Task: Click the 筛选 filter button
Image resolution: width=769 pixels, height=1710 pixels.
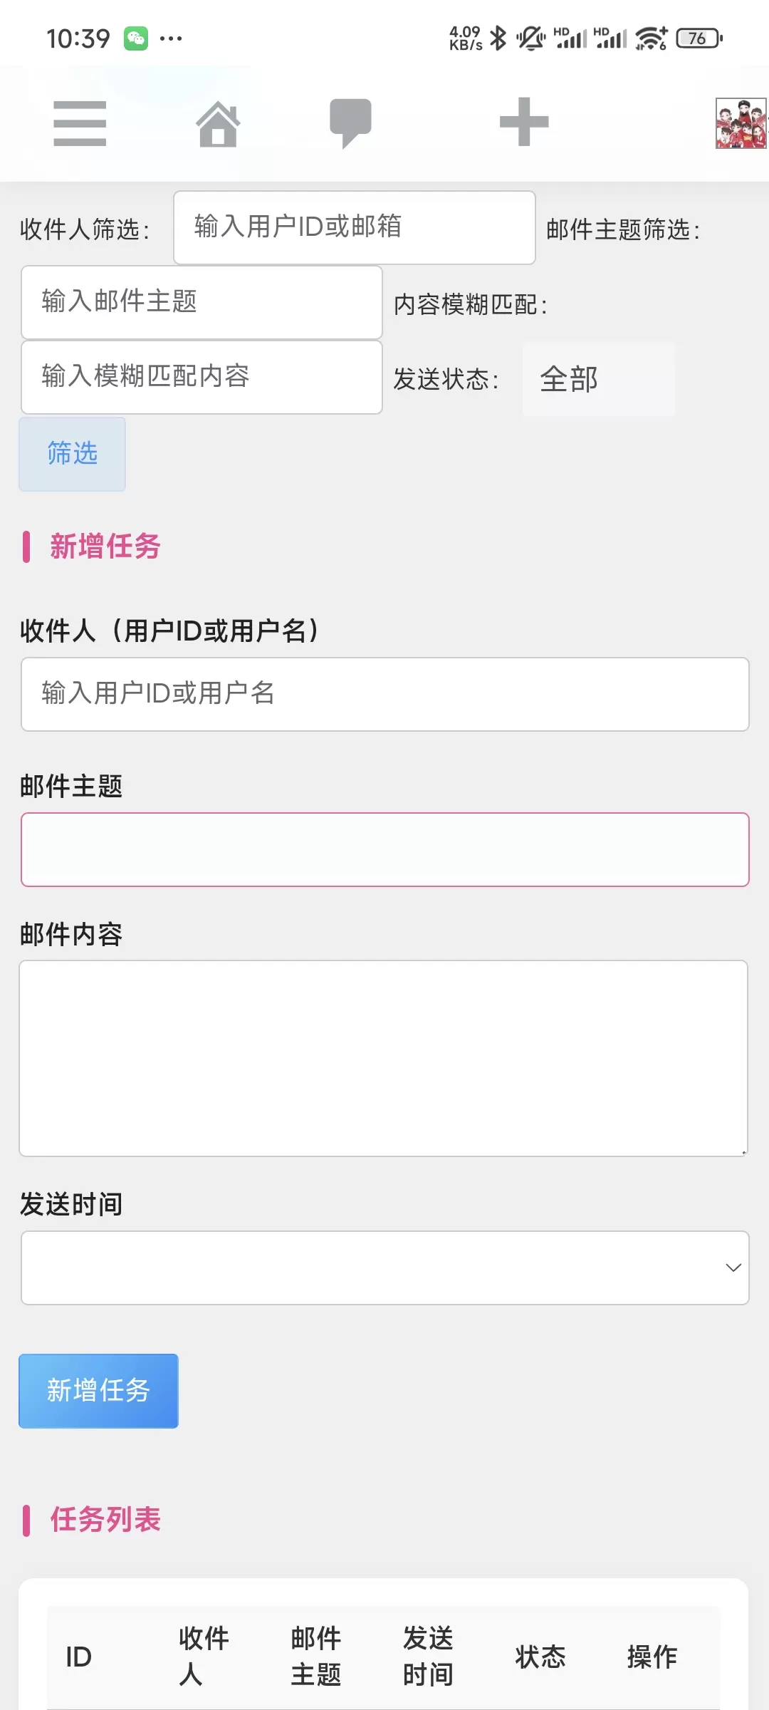Action: 73,454
